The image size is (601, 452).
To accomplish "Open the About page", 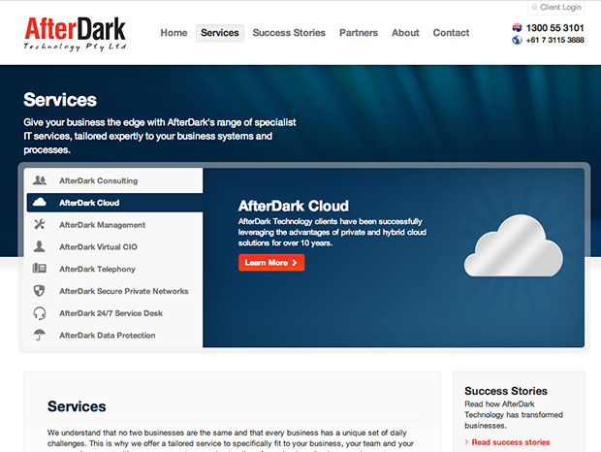I will (x=405, y=33).
